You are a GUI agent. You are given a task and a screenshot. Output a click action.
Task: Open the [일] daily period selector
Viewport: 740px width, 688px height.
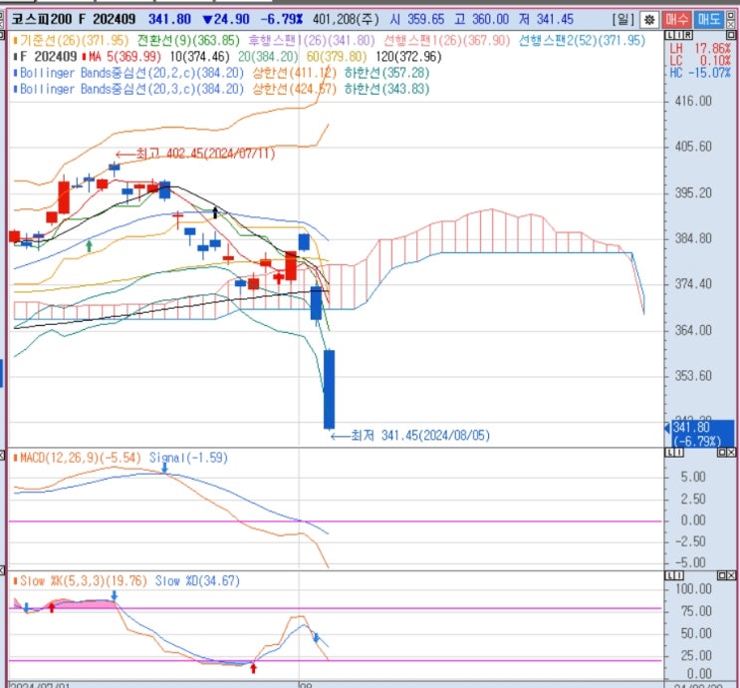pos(622,19)
